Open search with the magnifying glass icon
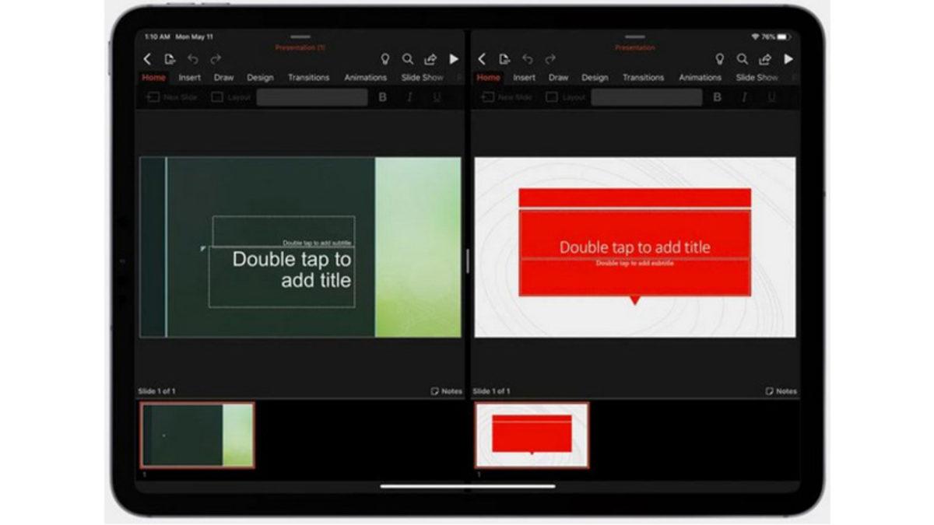The width and height of the screenshot is (934, 525). pyautogui.click(x=408, y=58)
